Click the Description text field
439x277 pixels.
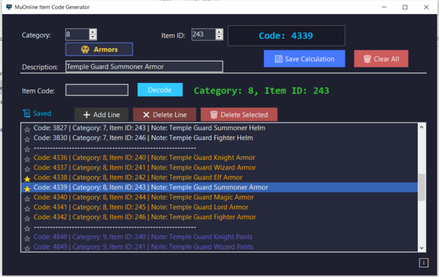tap(144, 66)
